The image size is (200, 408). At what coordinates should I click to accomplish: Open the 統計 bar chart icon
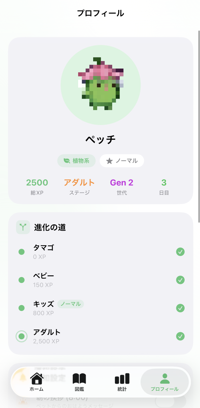122,379
